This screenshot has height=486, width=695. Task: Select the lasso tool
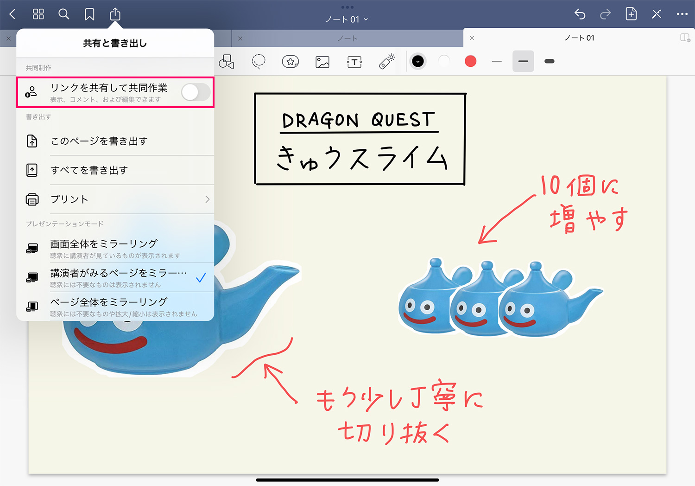tap(259, 62)
